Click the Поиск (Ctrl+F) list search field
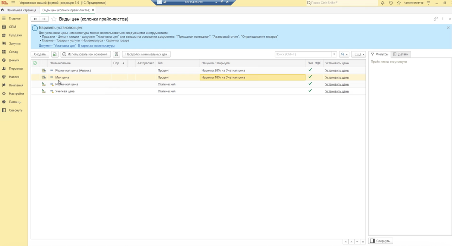The width and height of the screenshot is (452, 246). [304, 54]
